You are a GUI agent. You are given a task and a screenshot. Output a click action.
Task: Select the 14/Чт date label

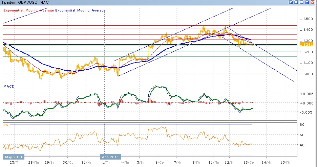pos(267,162)
